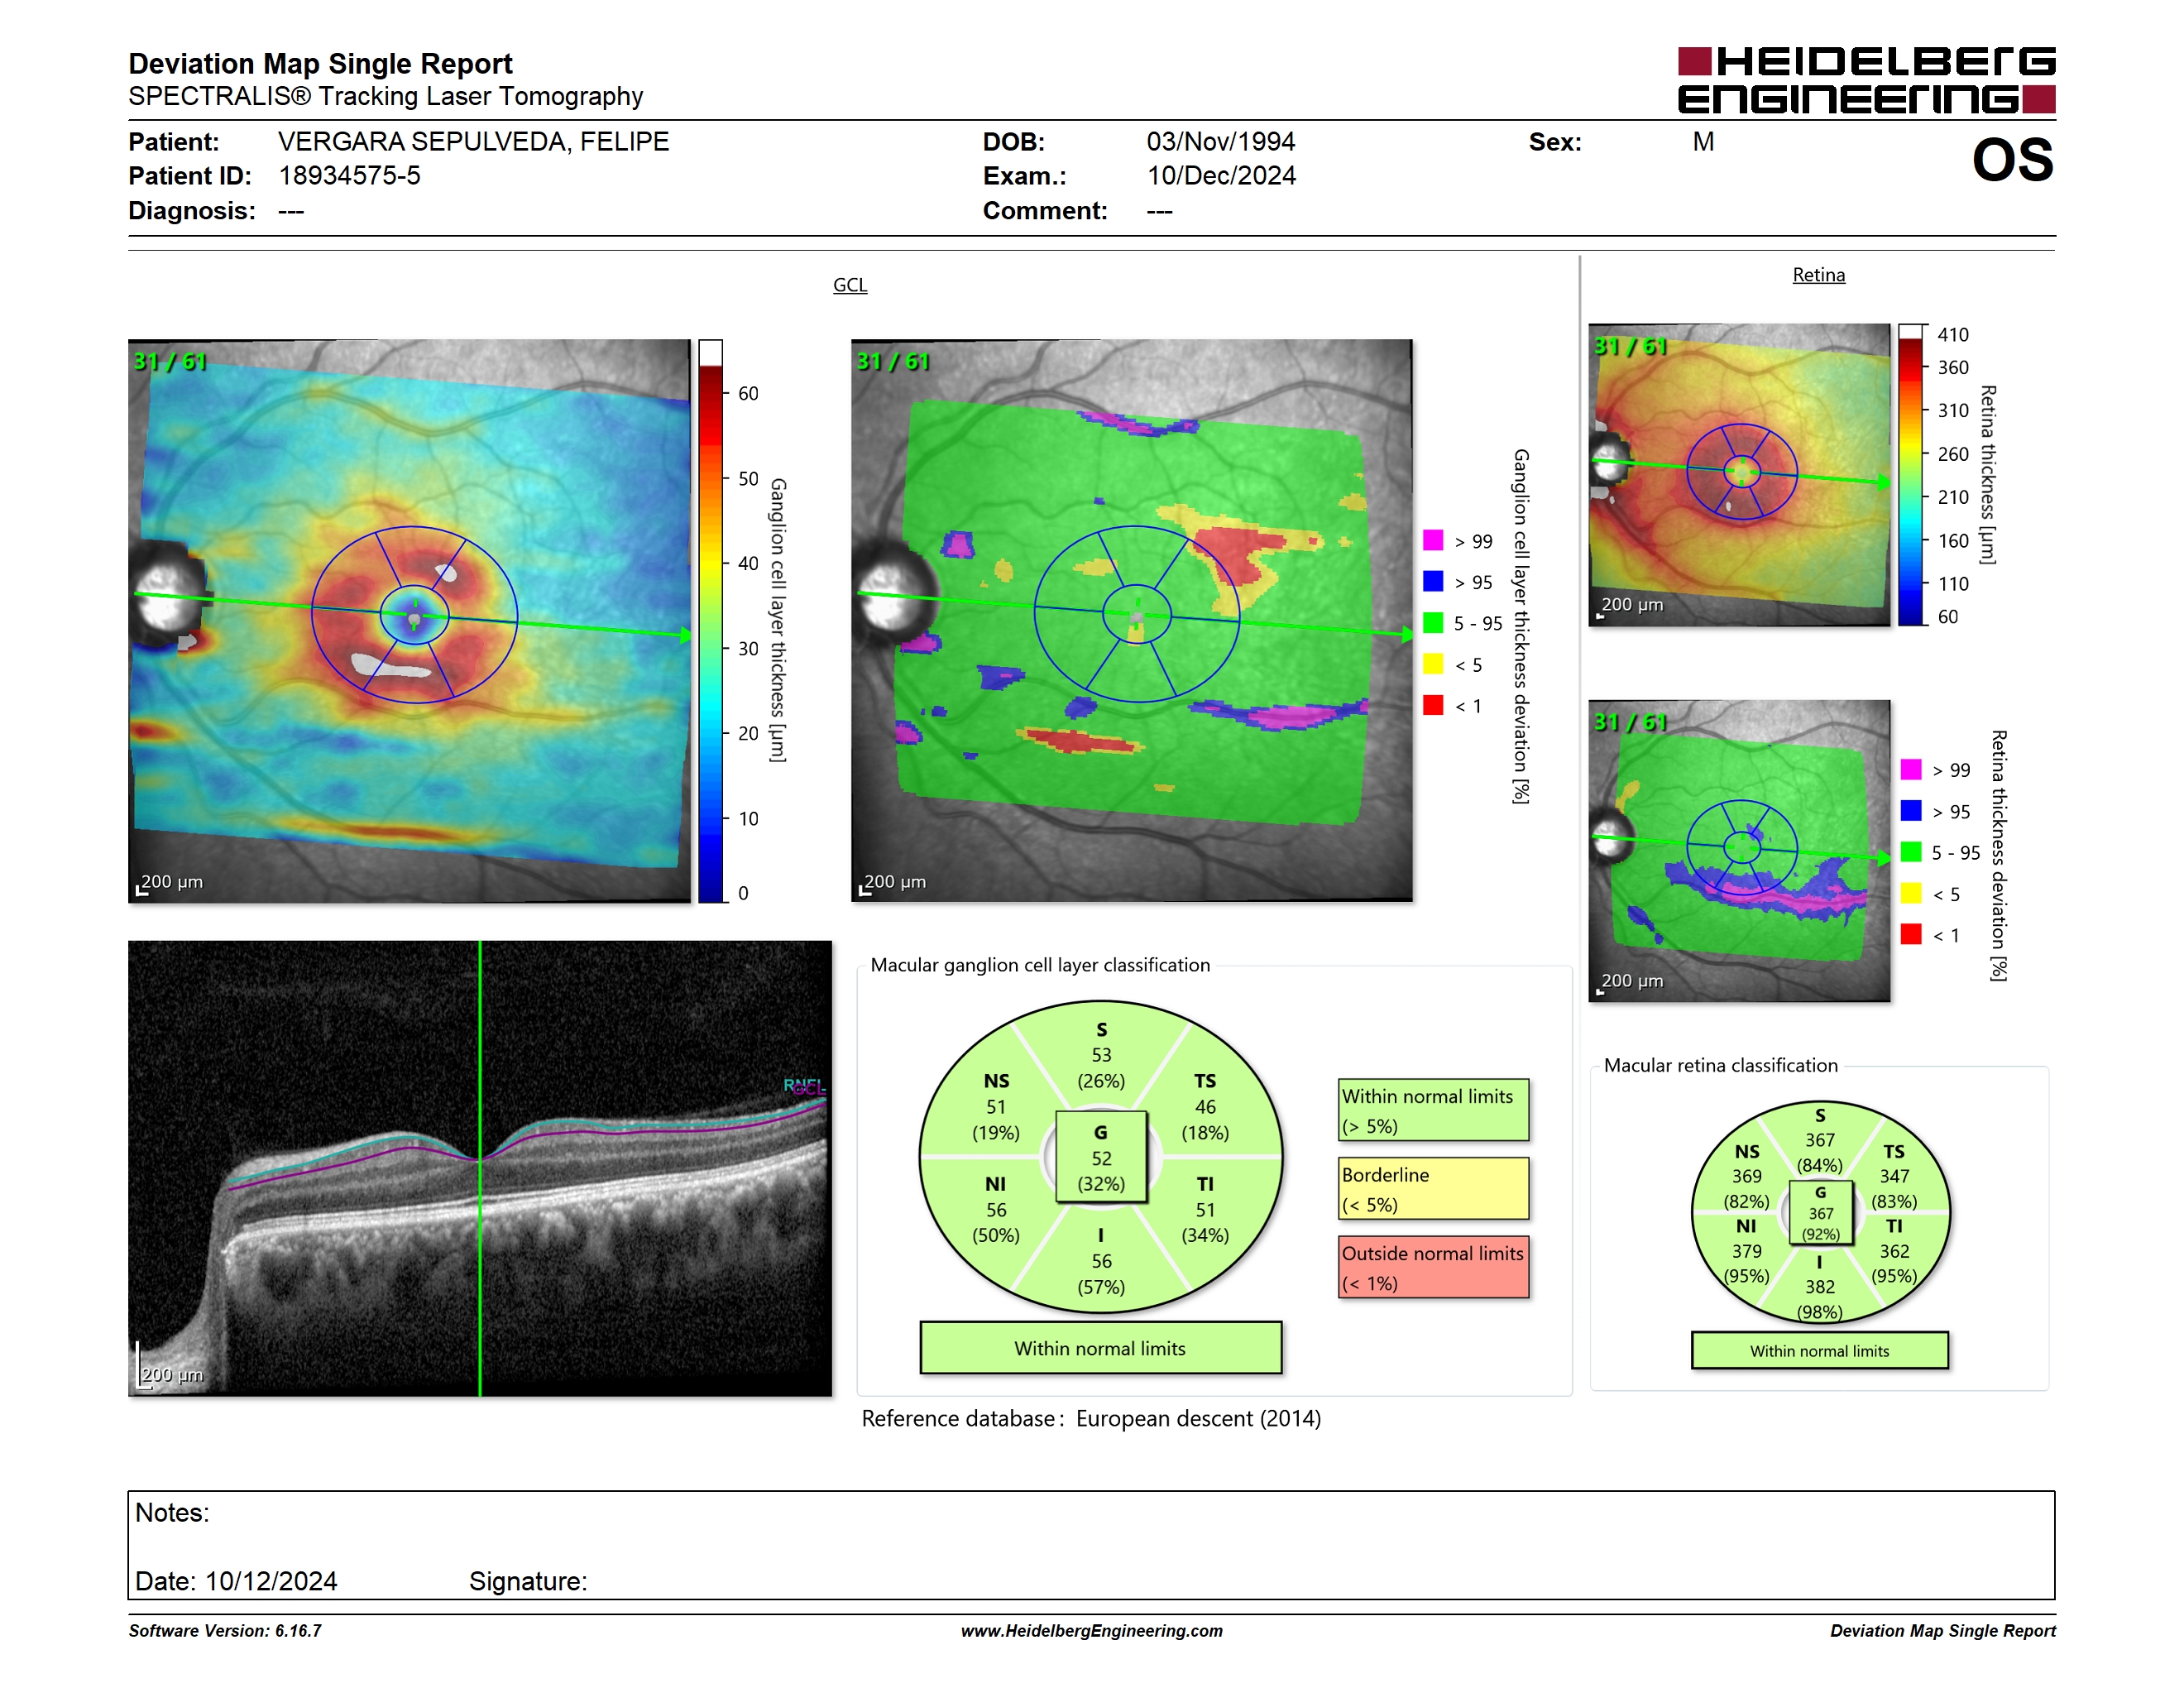This screenshot has width=2184, height=1688.
Task: Select retina sector NS value 369 (82%)
Action: [1747, 1176]
